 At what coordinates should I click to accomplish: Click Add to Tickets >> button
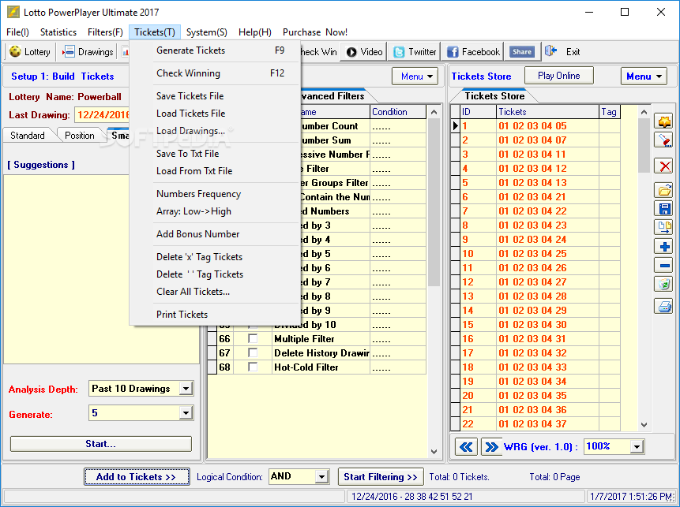(136, 477)
